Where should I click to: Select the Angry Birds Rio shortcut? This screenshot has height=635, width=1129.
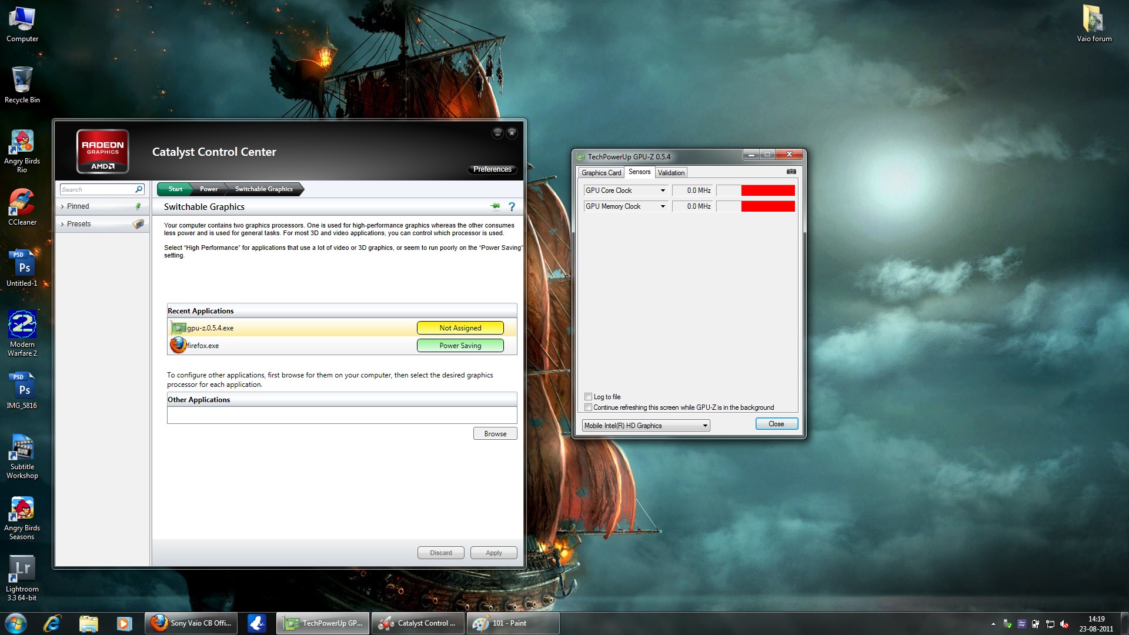pos(22,151)
